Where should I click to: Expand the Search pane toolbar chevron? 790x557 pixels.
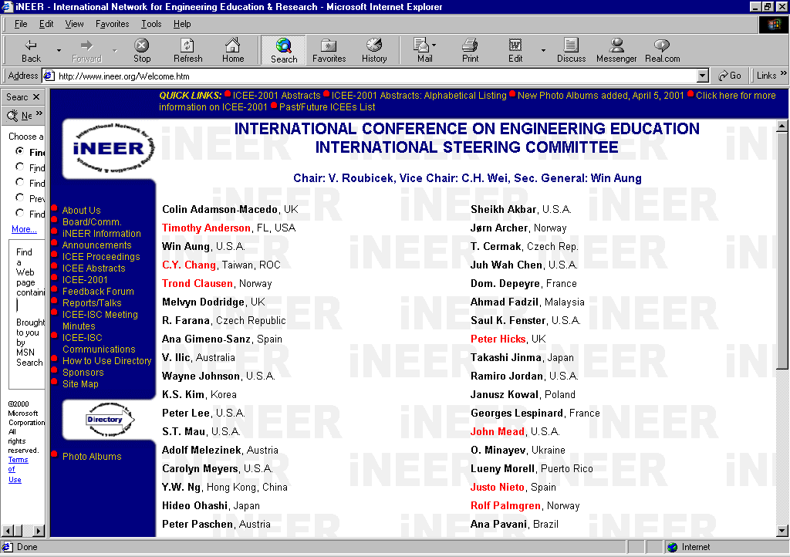click(39, 113)
